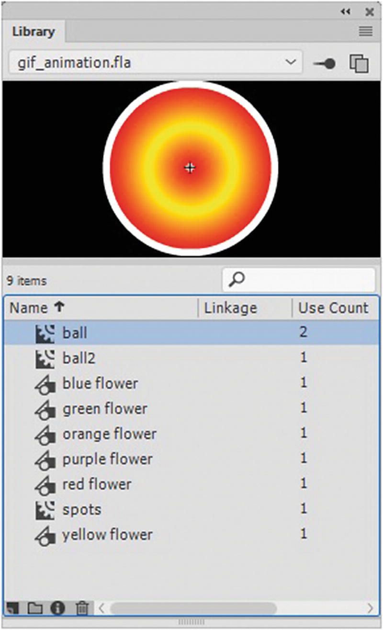This screenshot has height=630, width=383.
Task: Create a new folder in the Library
Action: 36,607
